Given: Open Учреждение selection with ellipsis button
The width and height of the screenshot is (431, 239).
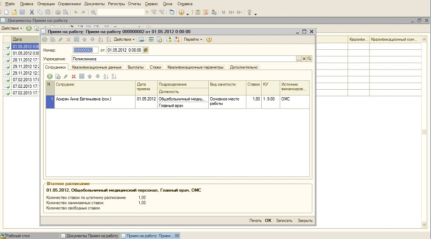Looking at the screenshot, I should [298, 59].
